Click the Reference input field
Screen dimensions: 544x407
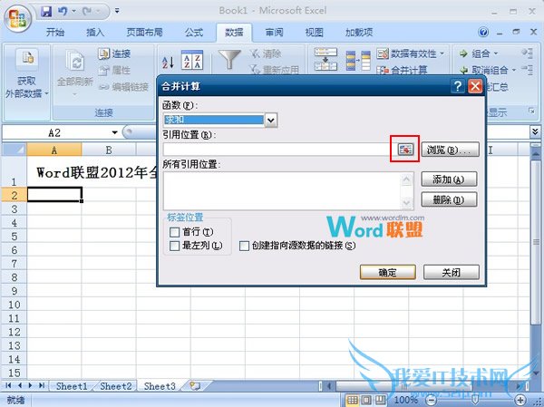click(280, 150)
